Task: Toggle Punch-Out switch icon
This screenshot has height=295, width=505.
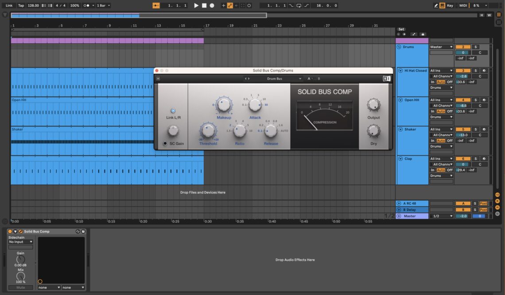Action: pyautogui.click(x=307, y=5)
